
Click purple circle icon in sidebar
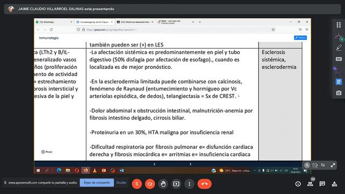tap(335, 69)
